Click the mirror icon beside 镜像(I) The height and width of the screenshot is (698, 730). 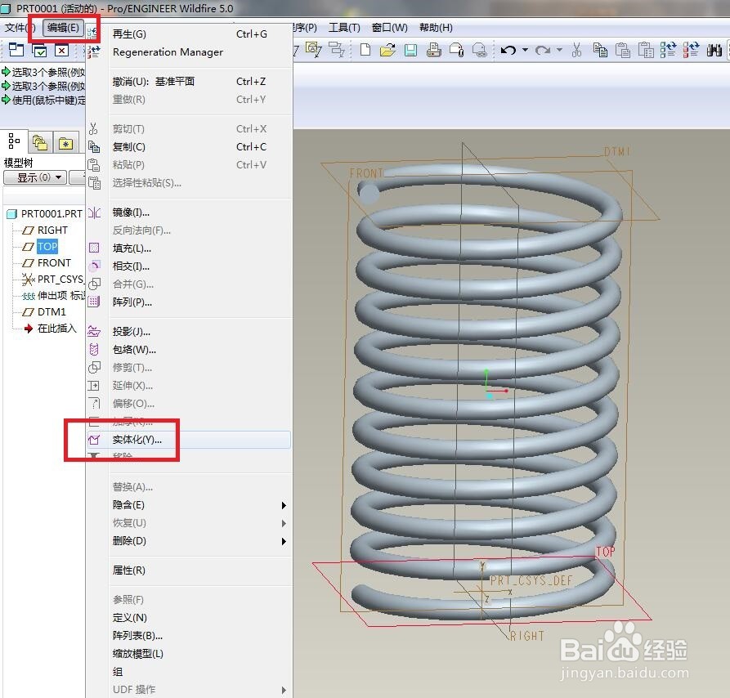click(x=94, y=213)
